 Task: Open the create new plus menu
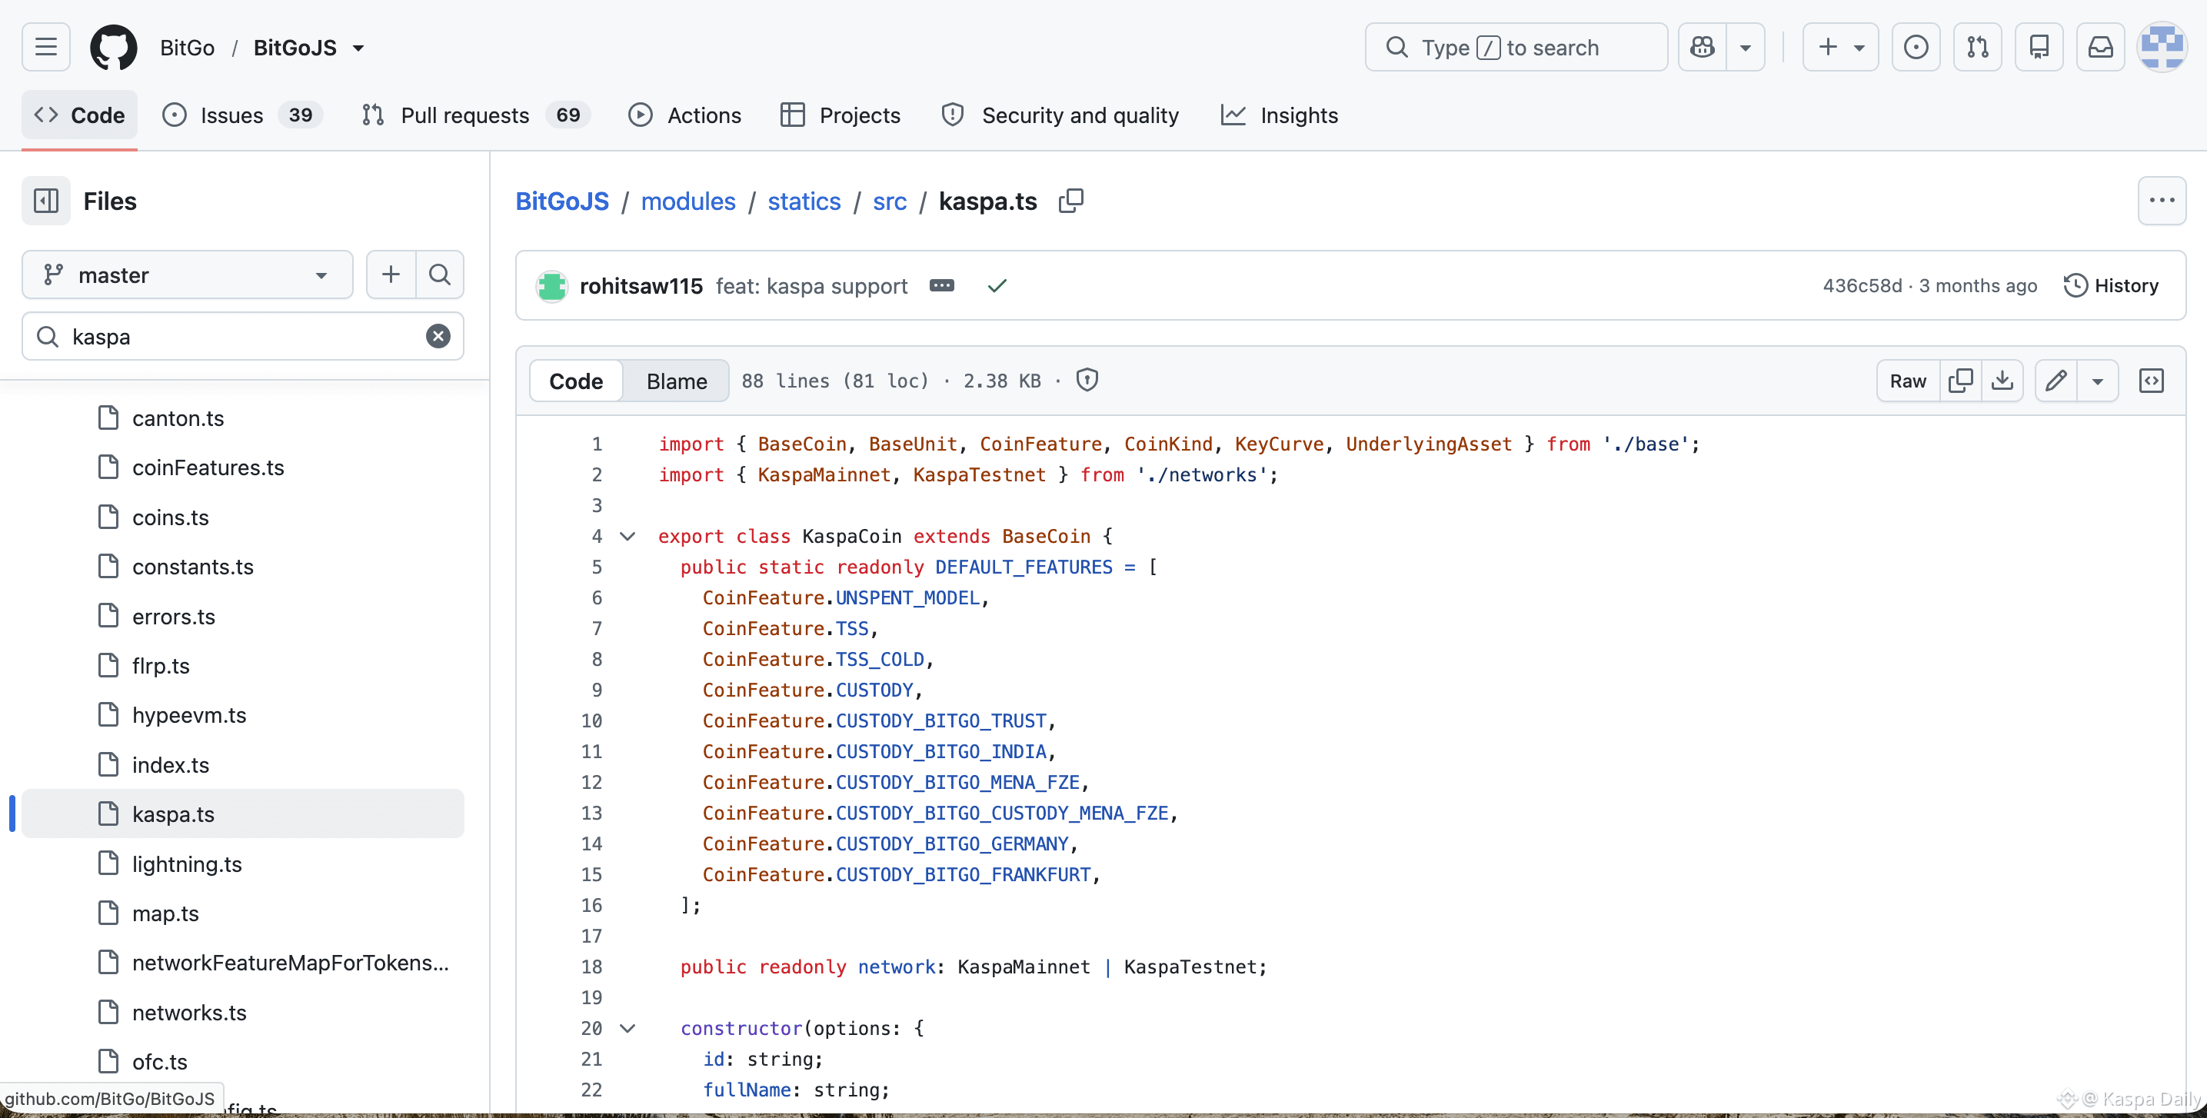coord(1840,47)
